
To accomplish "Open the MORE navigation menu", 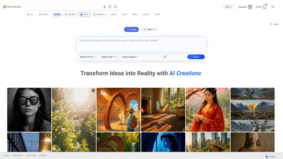I will [x=157, y=14].
